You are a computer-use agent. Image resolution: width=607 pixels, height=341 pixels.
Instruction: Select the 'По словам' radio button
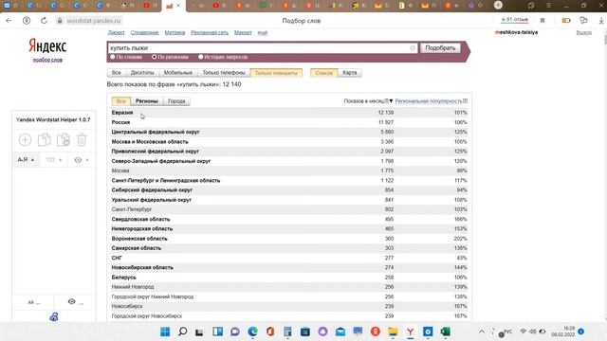(x=113, y=57)
